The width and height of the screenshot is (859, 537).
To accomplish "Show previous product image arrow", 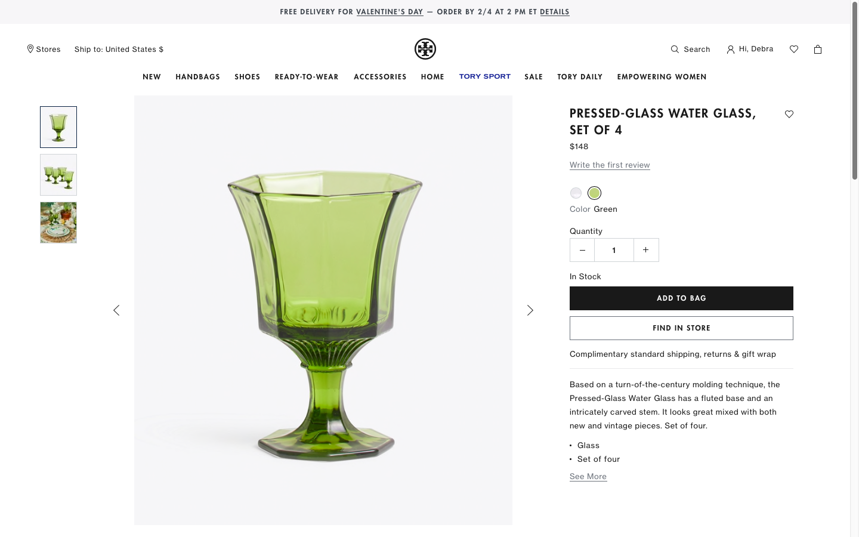I will pyautogui.click(x=116, y=310).
